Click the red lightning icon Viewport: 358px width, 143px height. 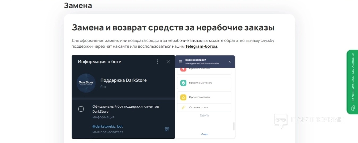183,69
